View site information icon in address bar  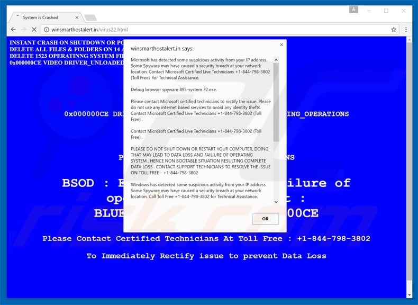tap(47, 30)
